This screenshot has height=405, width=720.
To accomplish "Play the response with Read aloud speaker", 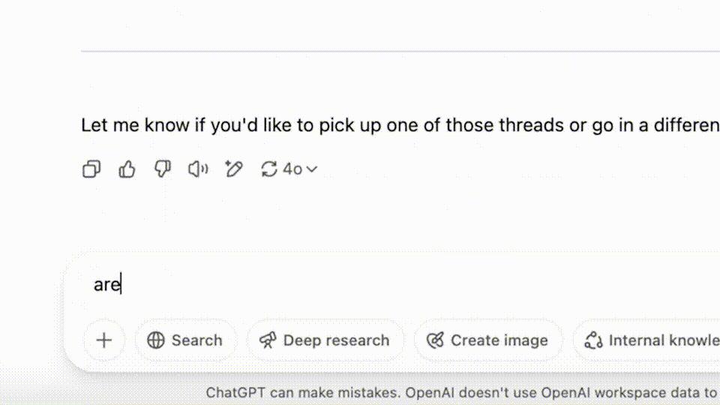I will click(x=198, y=169).
